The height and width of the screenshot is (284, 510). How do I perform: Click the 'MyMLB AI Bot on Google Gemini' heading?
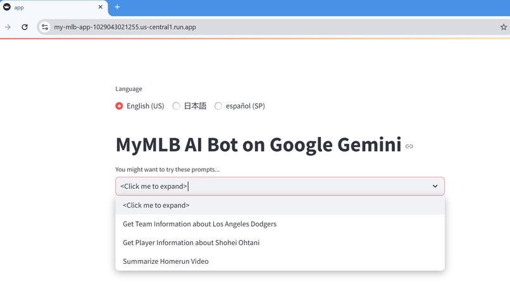point(259,145)
